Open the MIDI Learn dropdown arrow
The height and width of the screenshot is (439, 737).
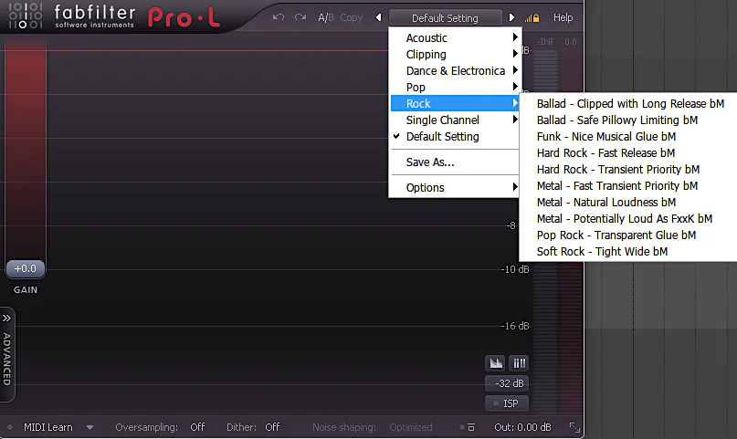tap(89, 428)
